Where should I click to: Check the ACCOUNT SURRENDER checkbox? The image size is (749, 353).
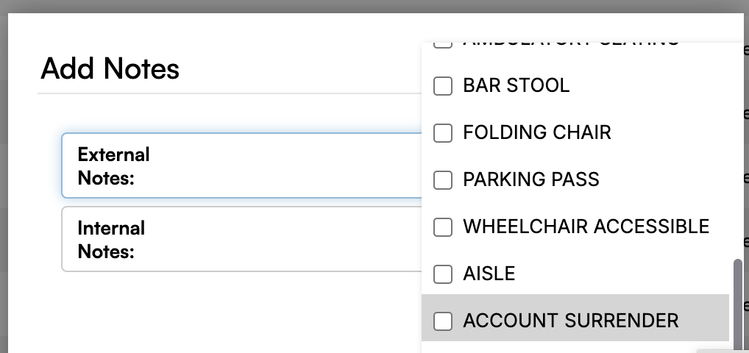click(x=443, y=321)
